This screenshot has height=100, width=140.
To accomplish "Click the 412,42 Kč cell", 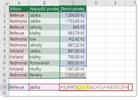I will [x=73, y=39].
